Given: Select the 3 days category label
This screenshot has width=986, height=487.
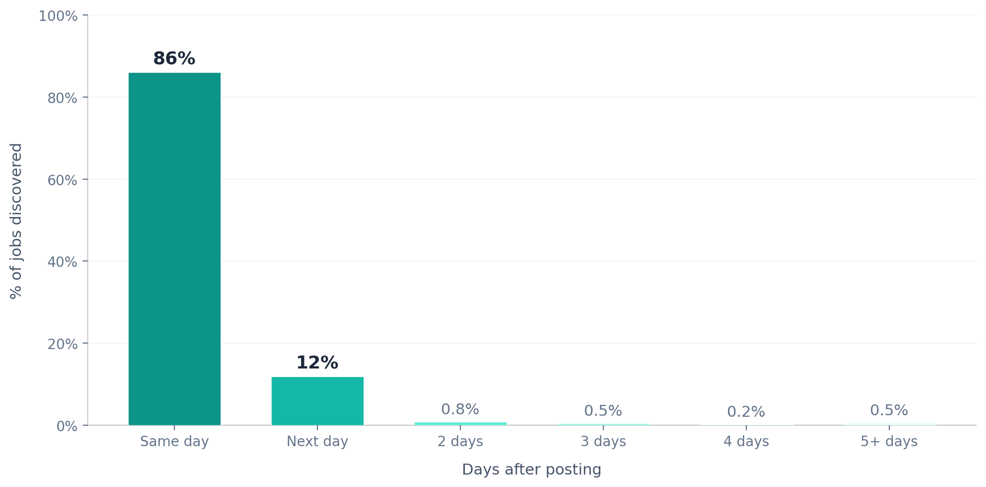Looking at the screenshot, I should click(x=603, y=442).
